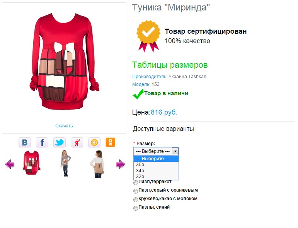Share via the Twitter bird icon
298x228 pixels.
coord(60,142)
